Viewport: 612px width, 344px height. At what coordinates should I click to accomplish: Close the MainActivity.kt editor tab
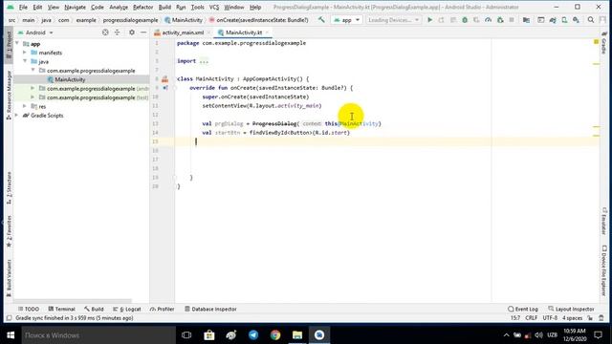[267, 32]
